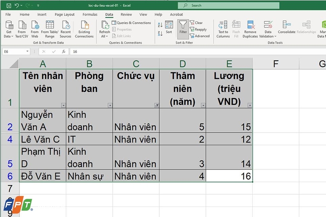Click the Search box in title bar
This screenshot has height=217, width=326.
[229, 6]
